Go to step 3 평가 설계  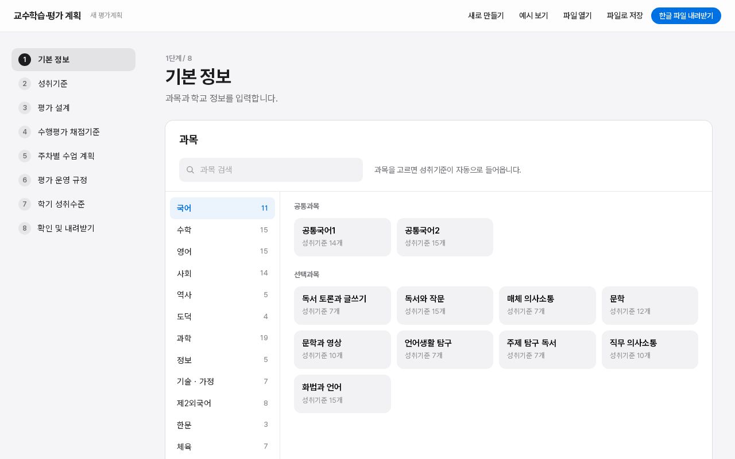pos(73,108)
